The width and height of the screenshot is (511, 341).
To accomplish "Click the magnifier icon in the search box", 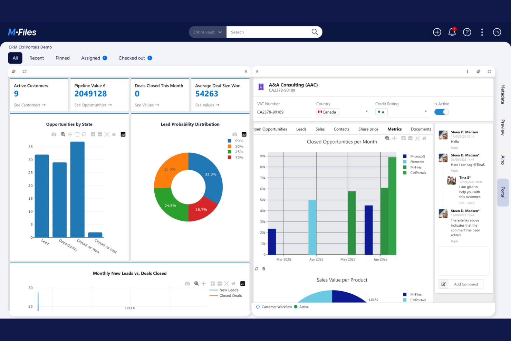I will (315, 32).
